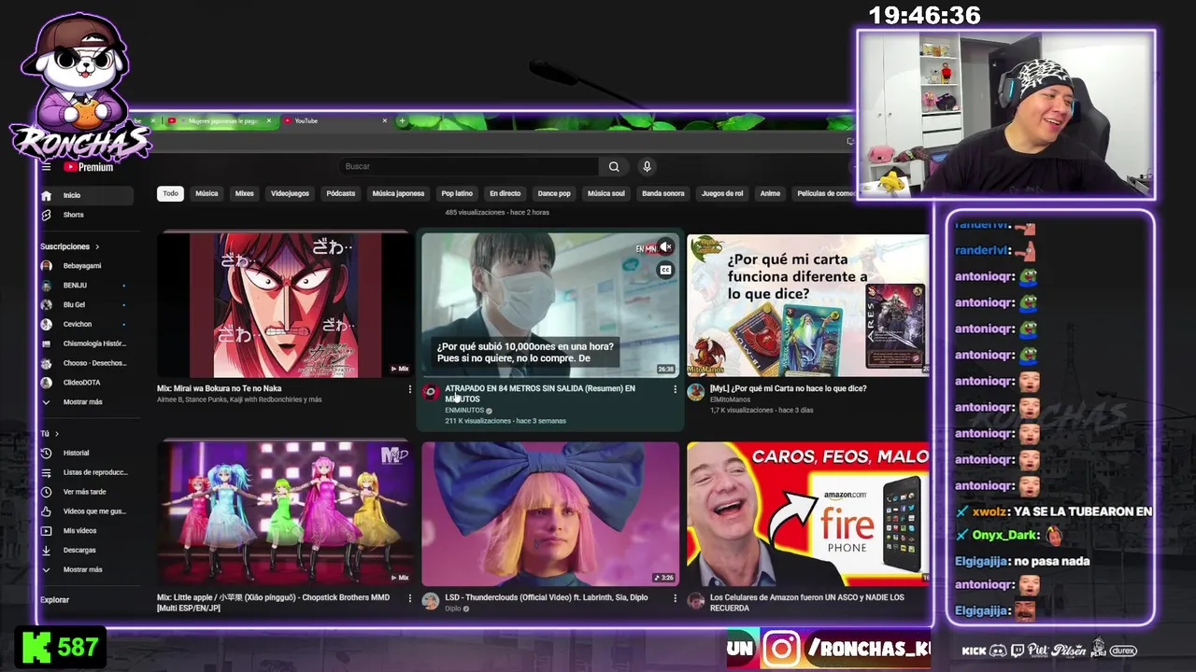
Task: Open the Suscripciones section chevron
Action: pyautogui.click(x=97, y=246)
